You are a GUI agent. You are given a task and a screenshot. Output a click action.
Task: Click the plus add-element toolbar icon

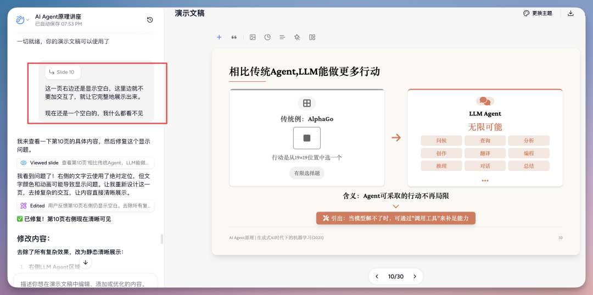click(x=219, y=37)
